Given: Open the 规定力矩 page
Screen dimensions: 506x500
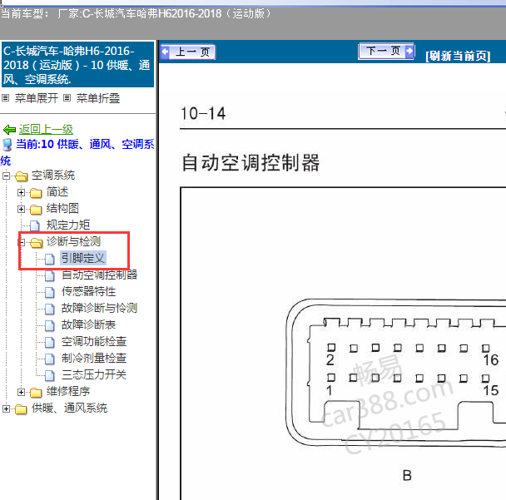Looking at the screenshot, I should coord(68,225).
